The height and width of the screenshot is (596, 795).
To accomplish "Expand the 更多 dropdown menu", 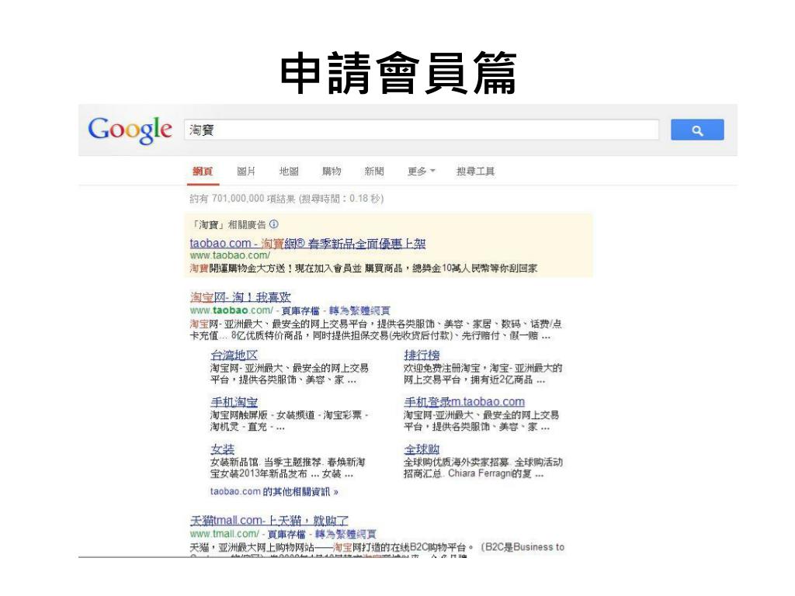I will click(x=422, y=172).
